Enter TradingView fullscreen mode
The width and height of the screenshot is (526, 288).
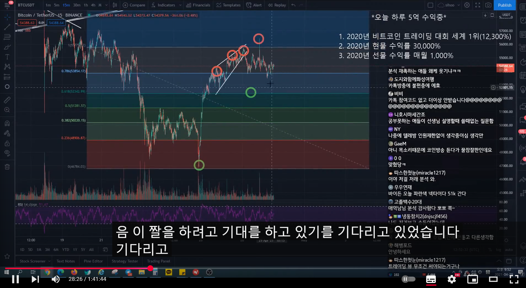[x=478, y=5]
